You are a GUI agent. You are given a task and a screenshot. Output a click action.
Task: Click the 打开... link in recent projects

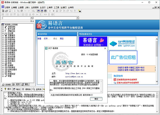47,39
